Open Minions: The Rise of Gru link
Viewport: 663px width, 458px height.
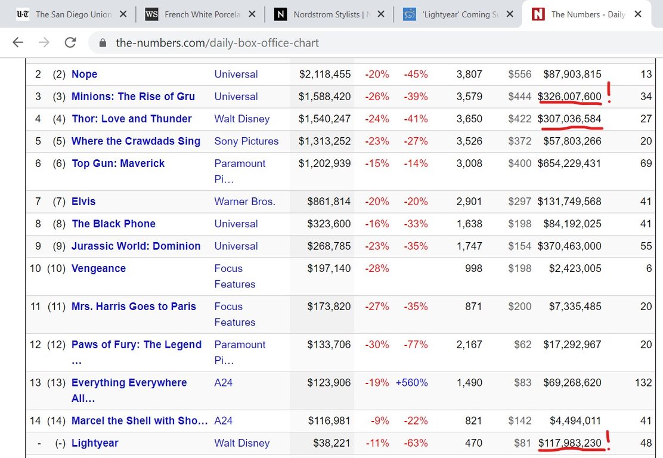(133, 97)
